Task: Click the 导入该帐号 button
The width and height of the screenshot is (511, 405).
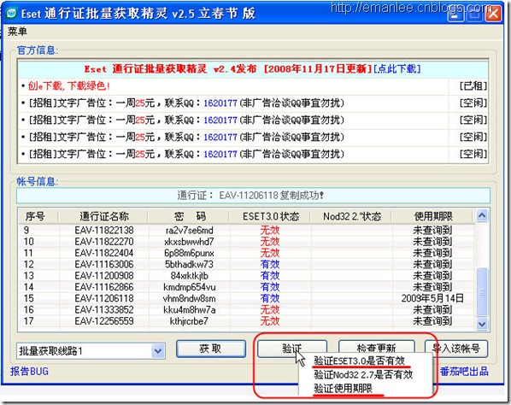Action: click(456, 349)
